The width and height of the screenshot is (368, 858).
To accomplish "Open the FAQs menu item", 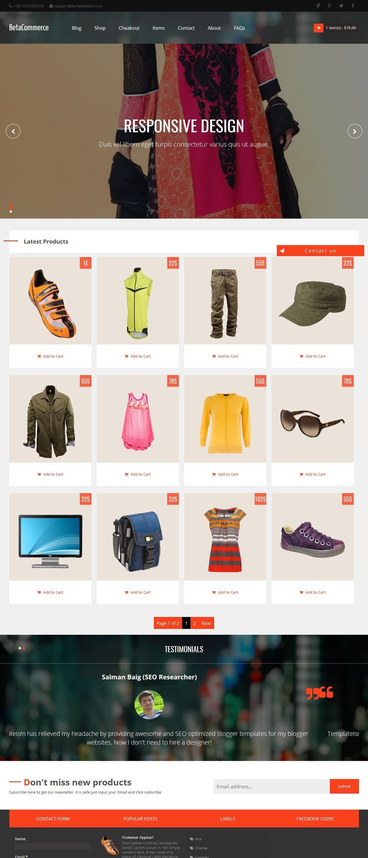I will (x=240, y=28).
